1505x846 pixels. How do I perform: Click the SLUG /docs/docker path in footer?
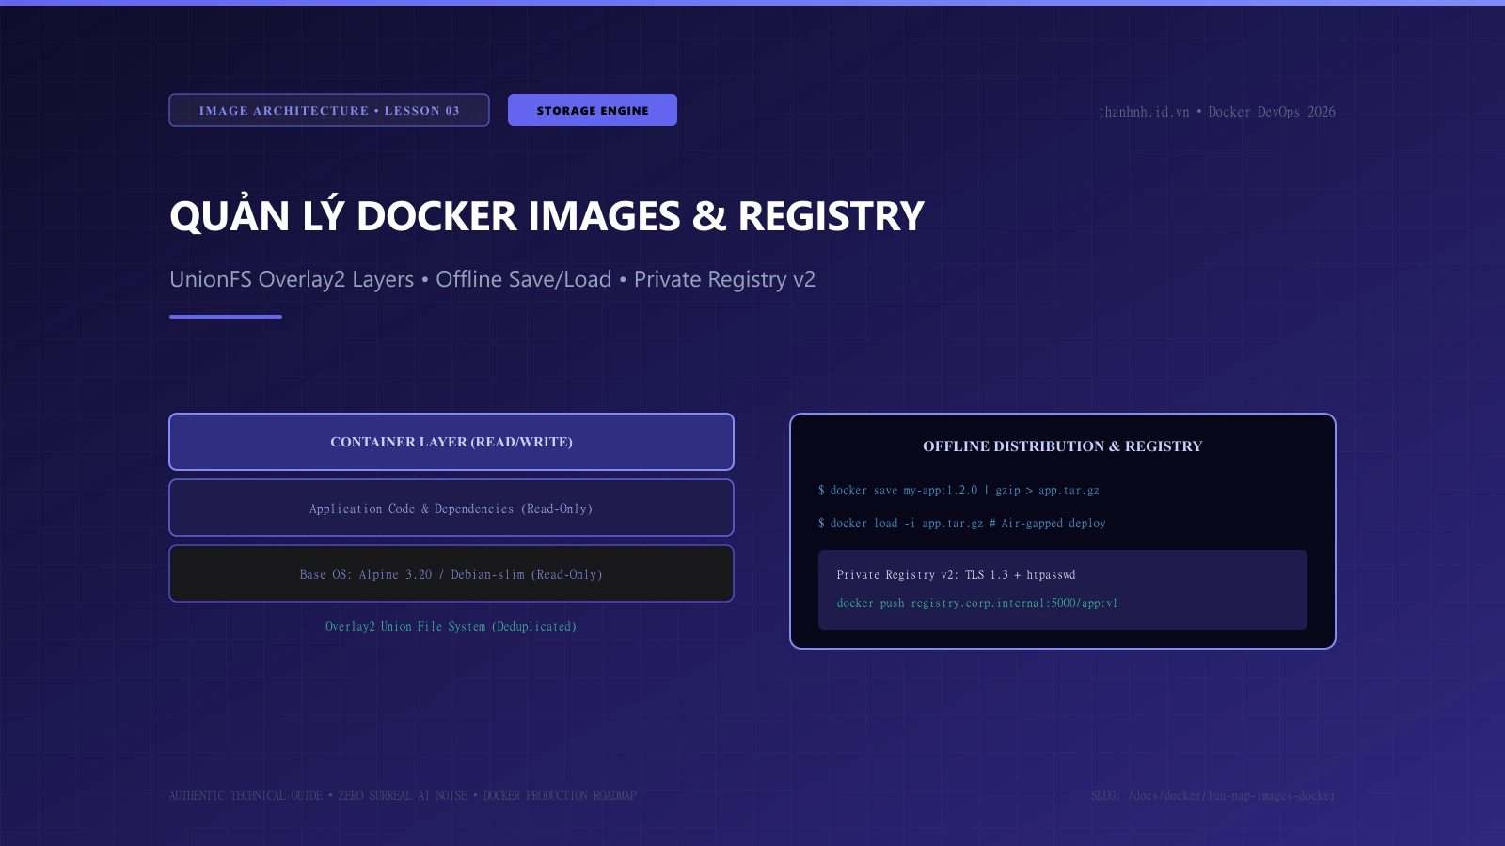point(1213,796)
